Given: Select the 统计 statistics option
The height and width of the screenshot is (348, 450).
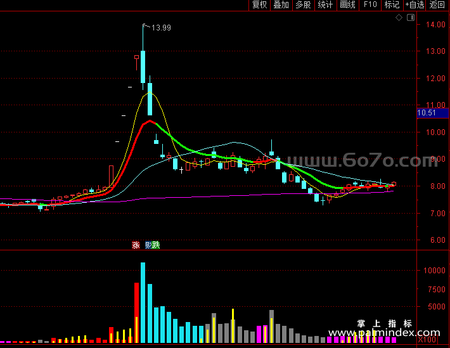Looking at the screenshot, I should point(325,5).
